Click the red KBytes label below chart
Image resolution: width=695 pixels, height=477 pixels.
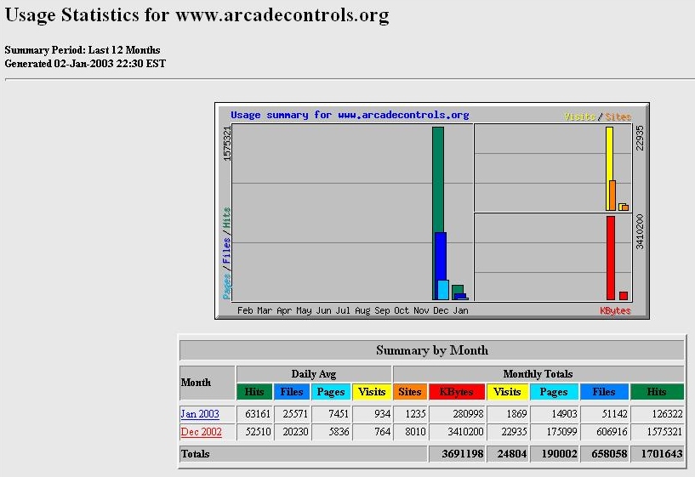click(615, 311)
